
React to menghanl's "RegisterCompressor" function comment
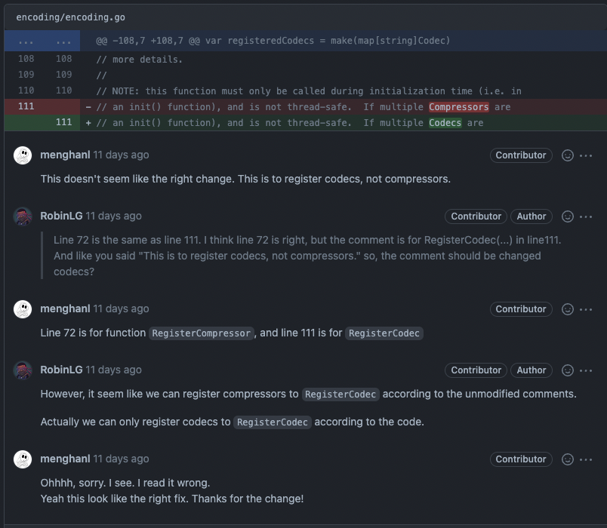[x=568, y=309]
